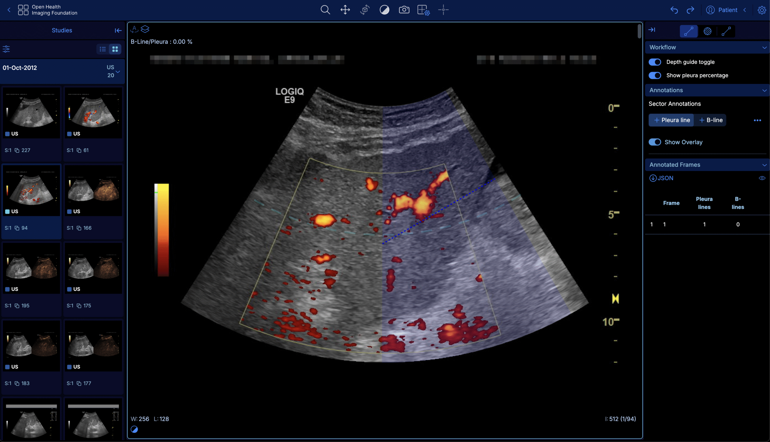Capture a screenshot with the camera icon
The height and width of the screenshot is (442, 770).
click(x=404, y=10)
